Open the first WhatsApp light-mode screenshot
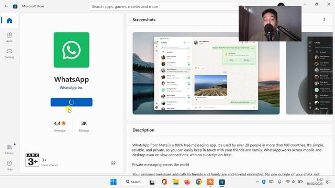335x188 pixels. point(206,73)
